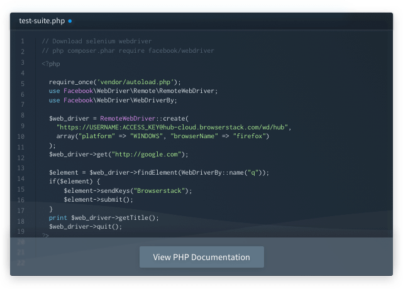Screen dimensions: 403x289
Task: Click the '$web_driver->quit();' line
Action: coord(86,227)
